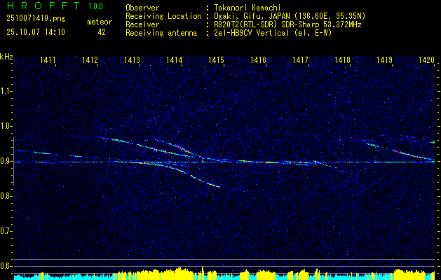Click the 1416 time marker
Image resolution: width=441 pixels, height=280 pixels.
[258, 59]
